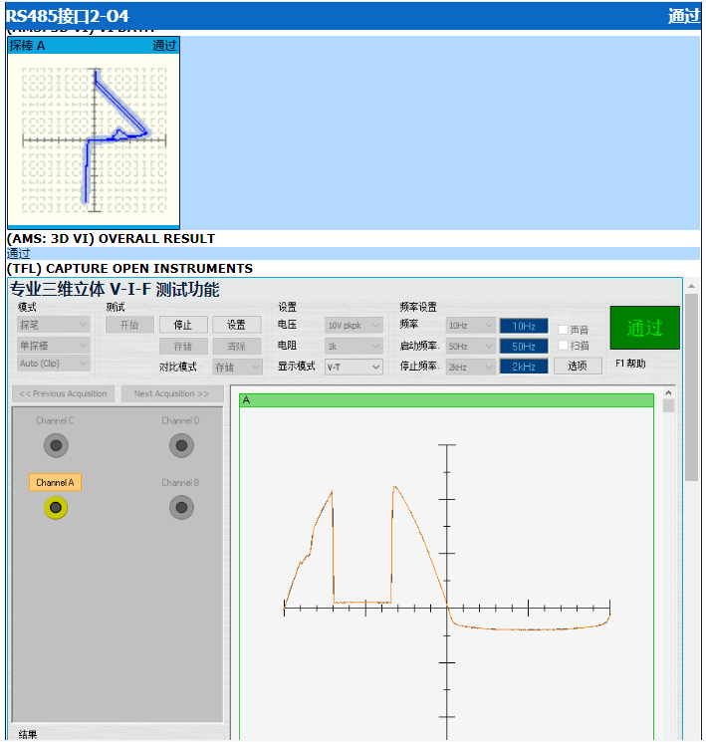
Task: Click the Channel C probe connector
Action: pos(56,445)
